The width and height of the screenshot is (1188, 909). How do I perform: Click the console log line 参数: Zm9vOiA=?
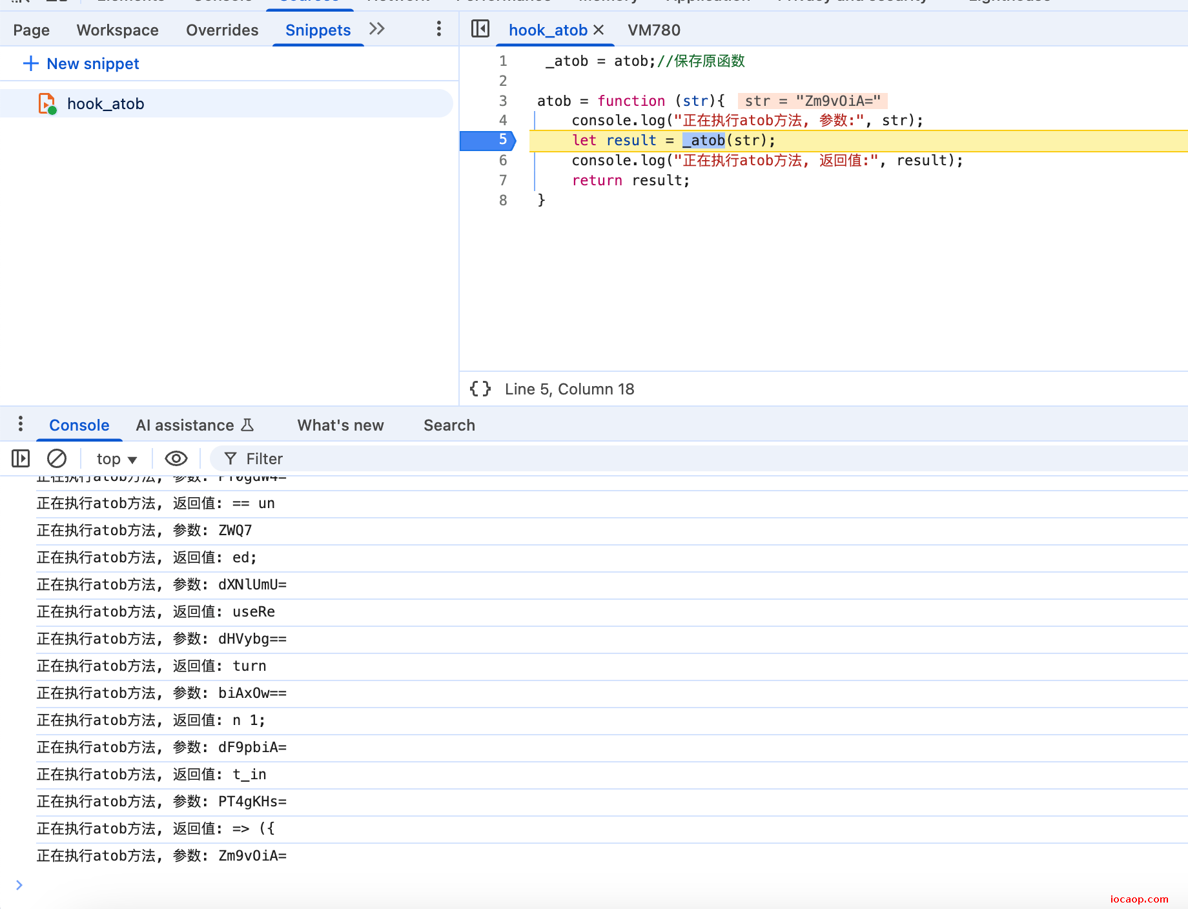pyautogui.click(x=612, y=856)
